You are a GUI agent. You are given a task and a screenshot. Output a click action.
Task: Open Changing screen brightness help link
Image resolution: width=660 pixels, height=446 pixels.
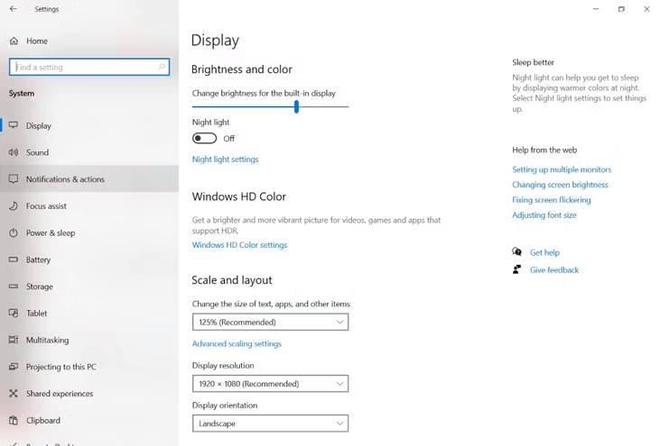(560, 185)
